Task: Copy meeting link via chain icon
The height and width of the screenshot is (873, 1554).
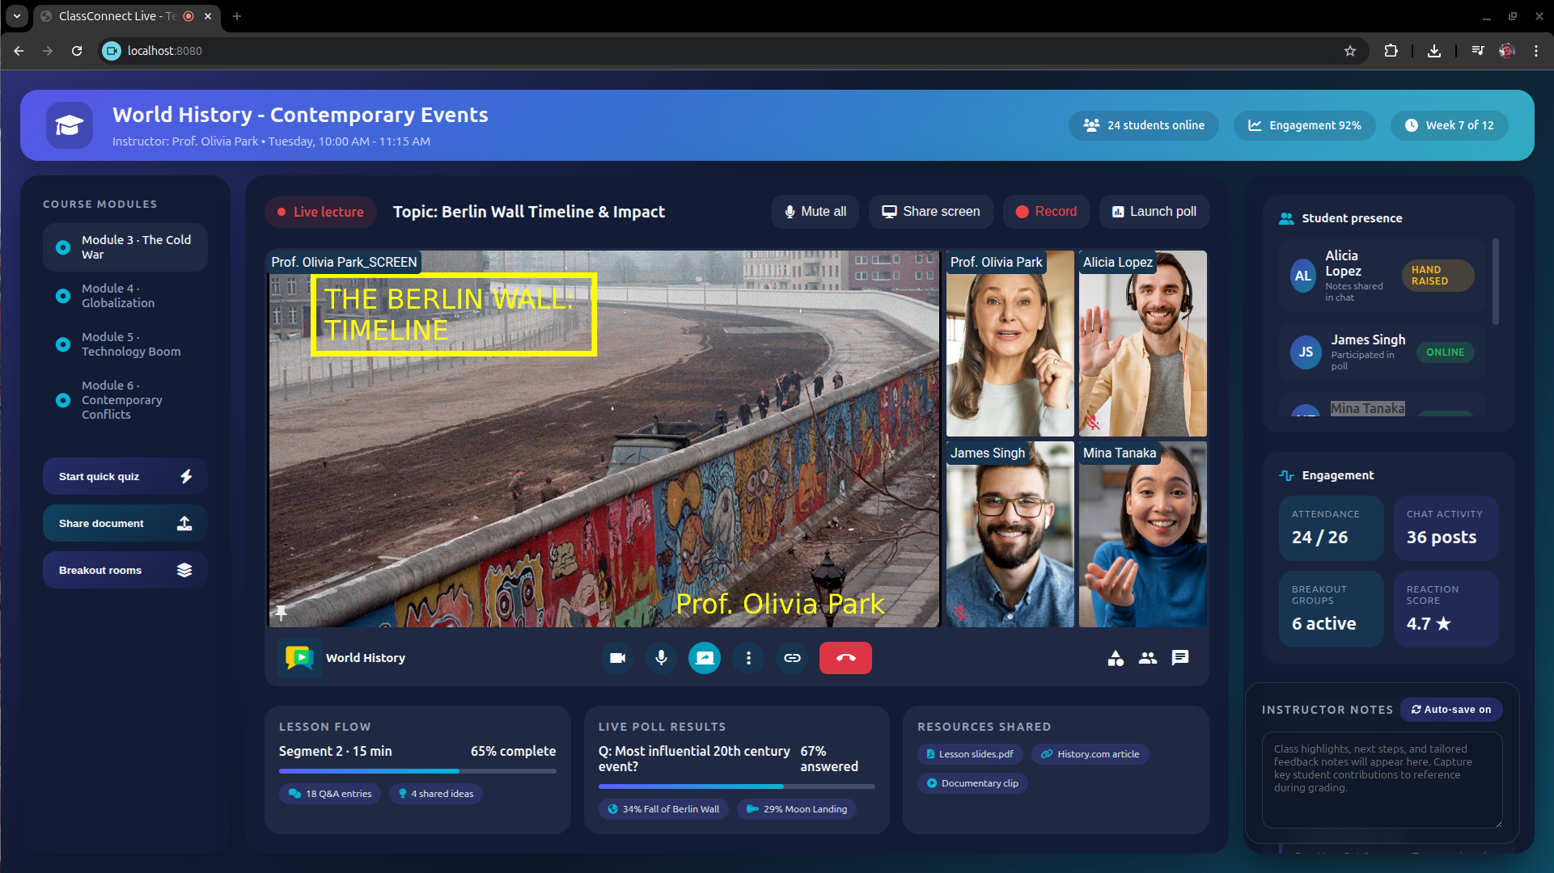Action: point(792,658)
